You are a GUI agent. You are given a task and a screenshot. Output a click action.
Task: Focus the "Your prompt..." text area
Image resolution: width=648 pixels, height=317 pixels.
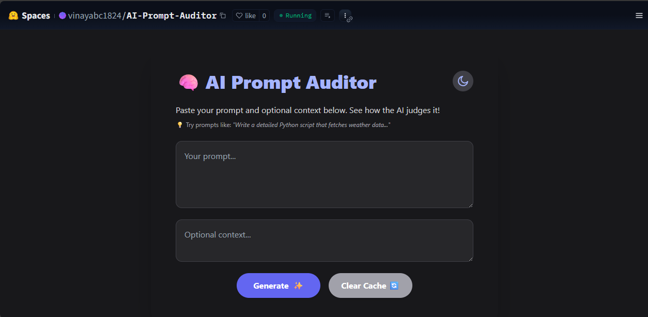pyautogui.click(x=324, y=175)
